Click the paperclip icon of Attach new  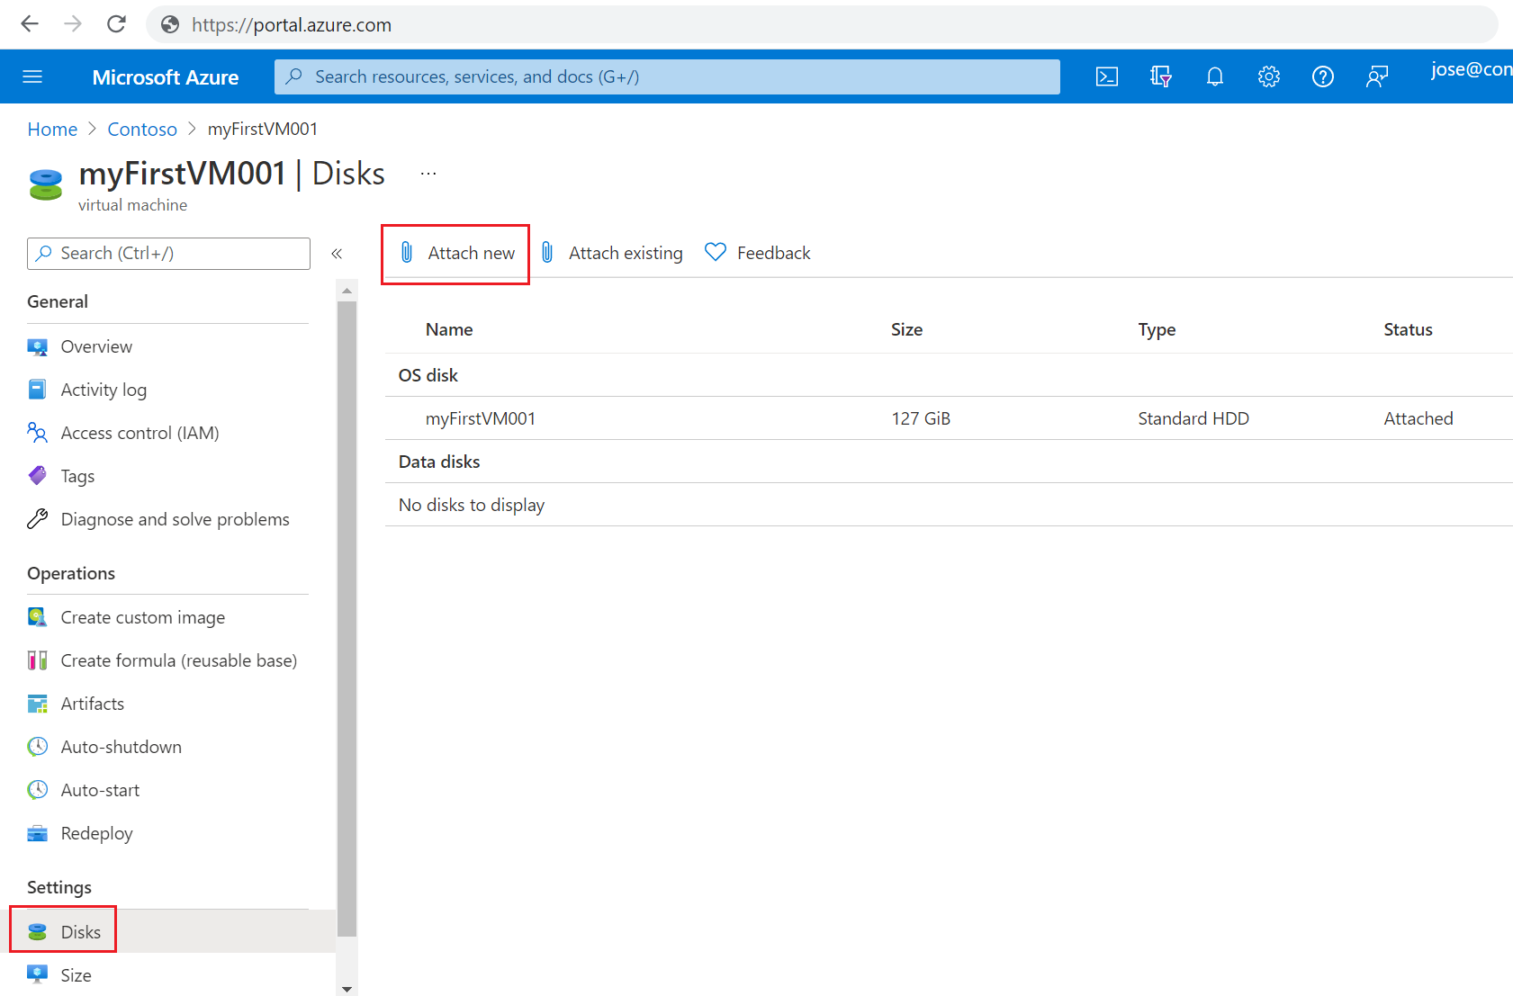(x=407, y=253)
